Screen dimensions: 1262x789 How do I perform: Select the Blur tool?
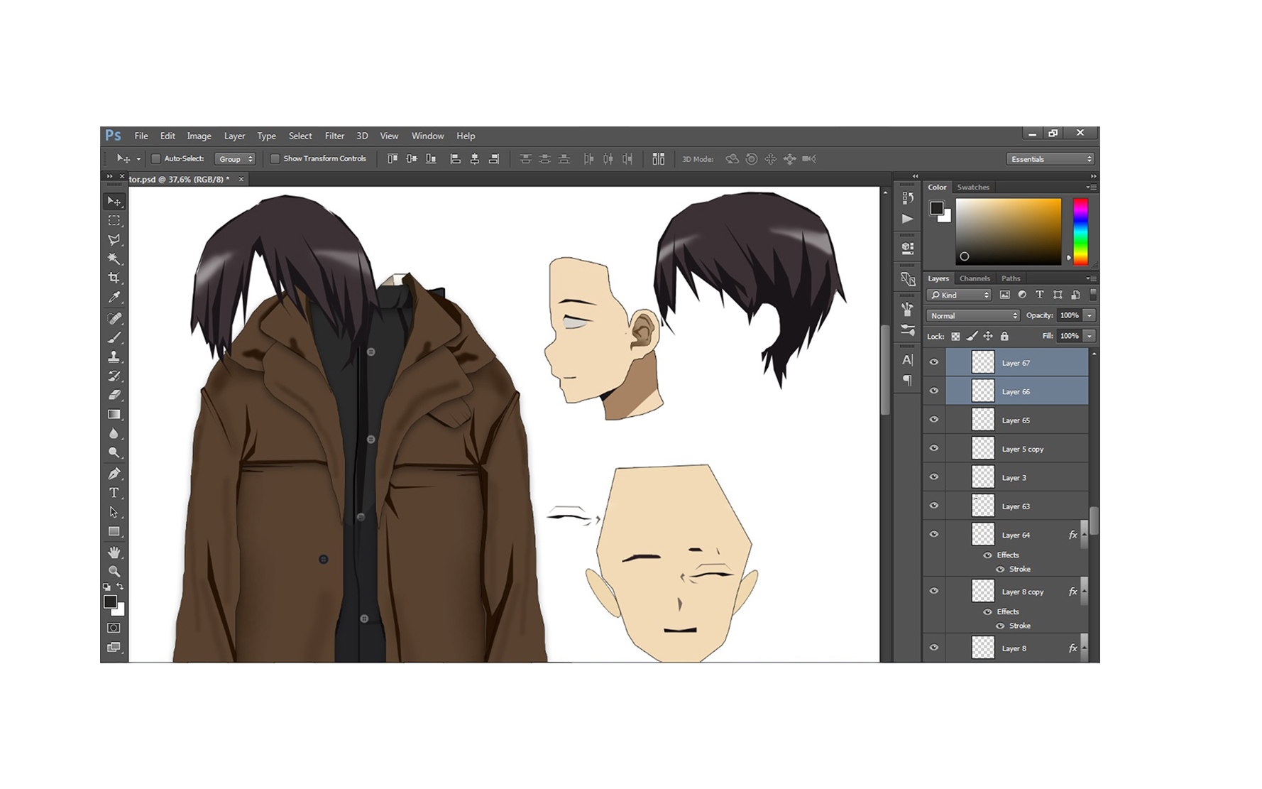[x=114, y=434]
